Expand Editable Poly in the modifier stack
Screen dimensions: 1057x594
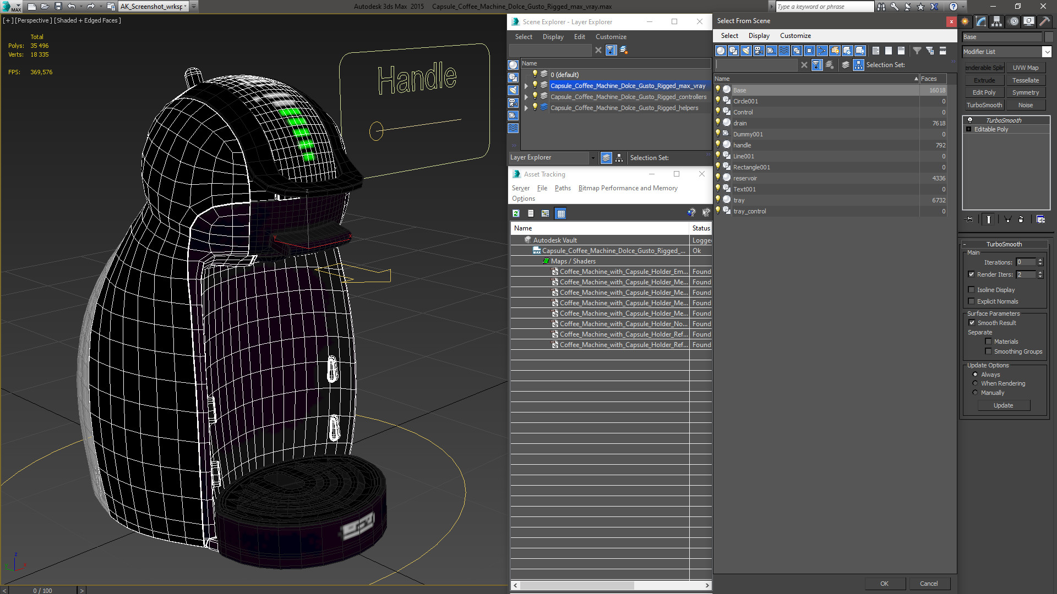click(x=968, y=129)
